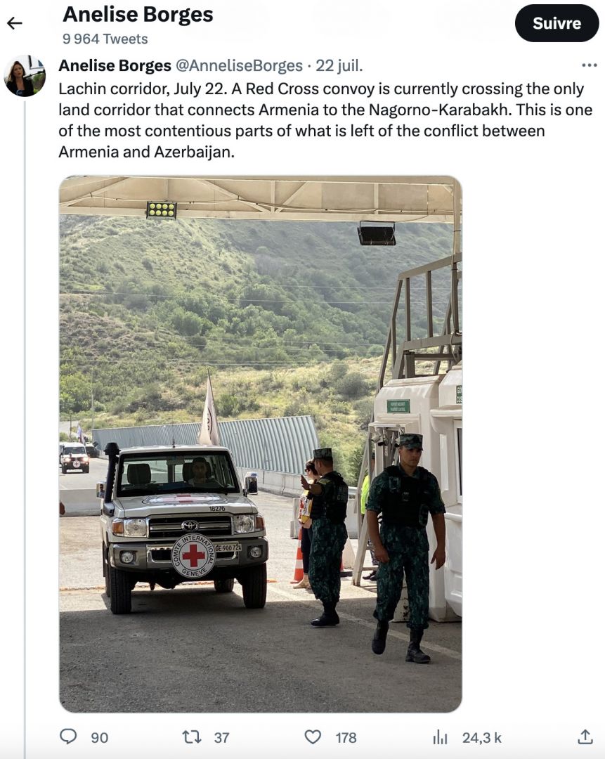Like the tweet with heart icon
The height and width of the screenshot is (759, 605).
[313, 737]
